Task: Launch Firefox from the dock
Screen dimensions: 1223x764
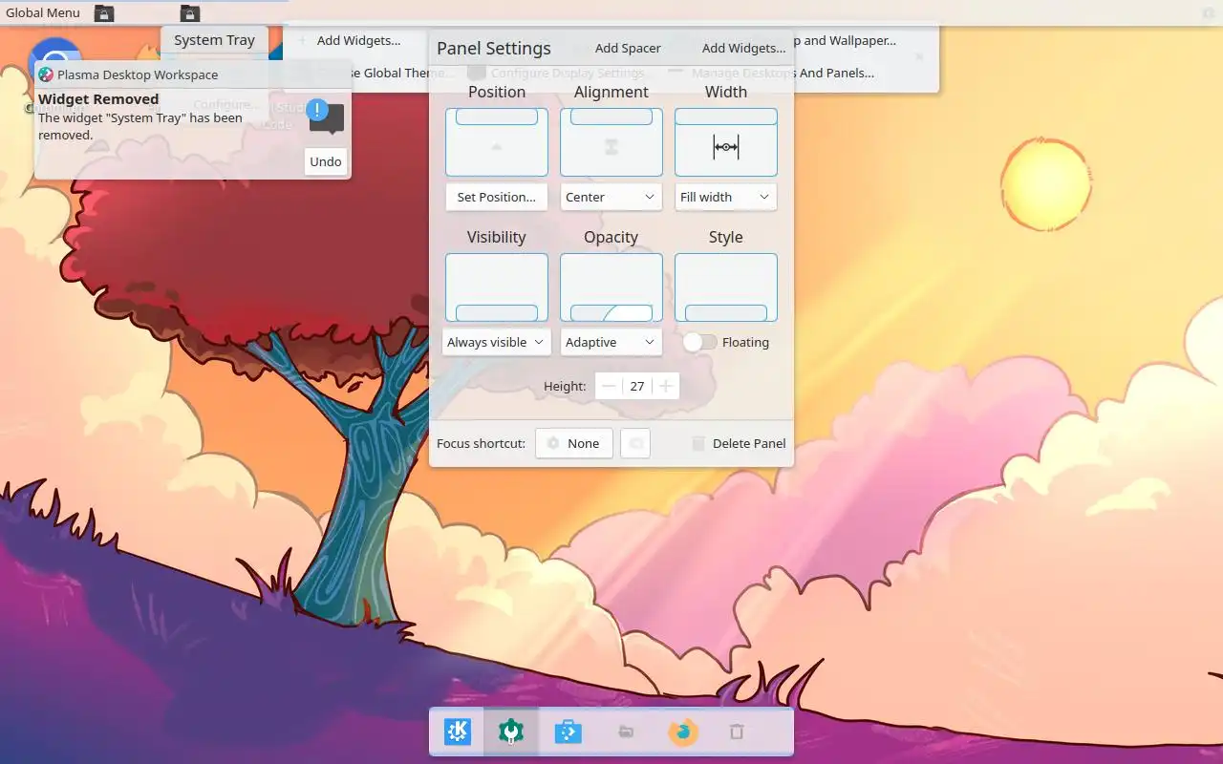Action: [x=682, y=732]
